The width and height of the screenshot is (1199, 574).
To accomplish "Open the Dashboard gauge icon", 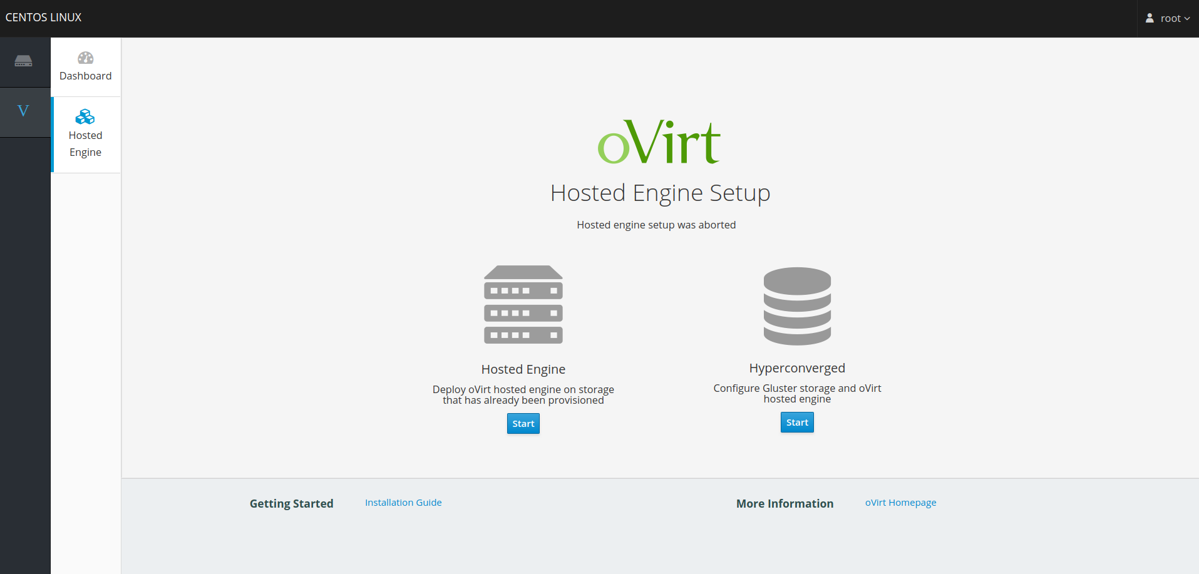I will click(85, 59).
